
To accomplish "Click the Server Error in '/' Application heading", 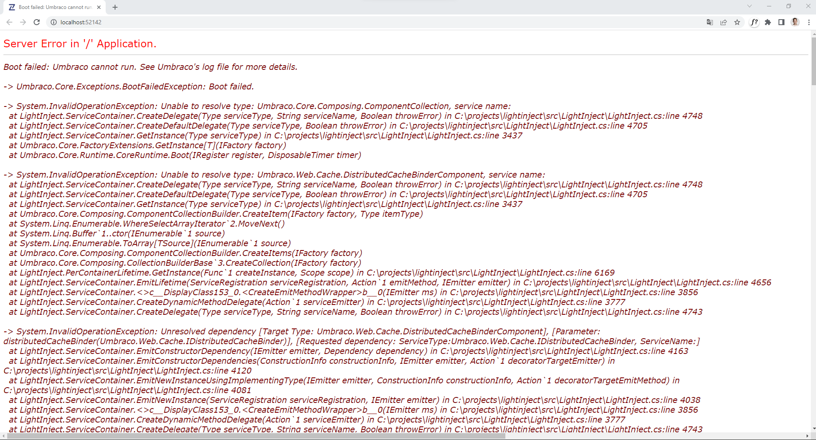I will tap(80, 44).
